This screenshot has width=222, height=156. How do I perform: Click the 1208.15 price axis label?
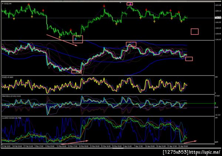click(x=218, y=11)
